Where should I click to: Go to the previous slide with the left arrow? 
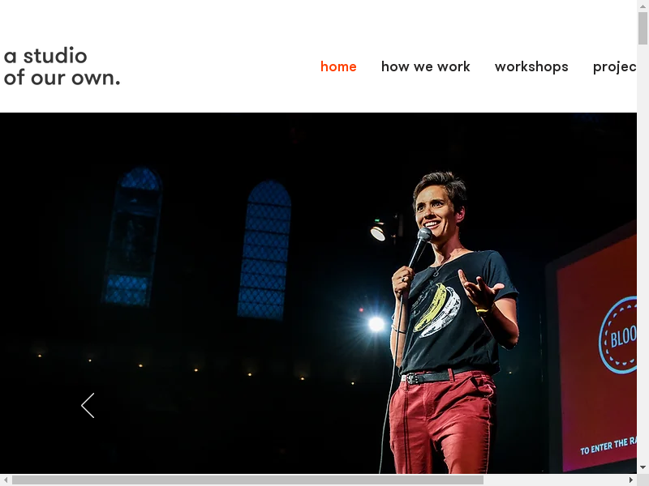[x=88, y=406]
